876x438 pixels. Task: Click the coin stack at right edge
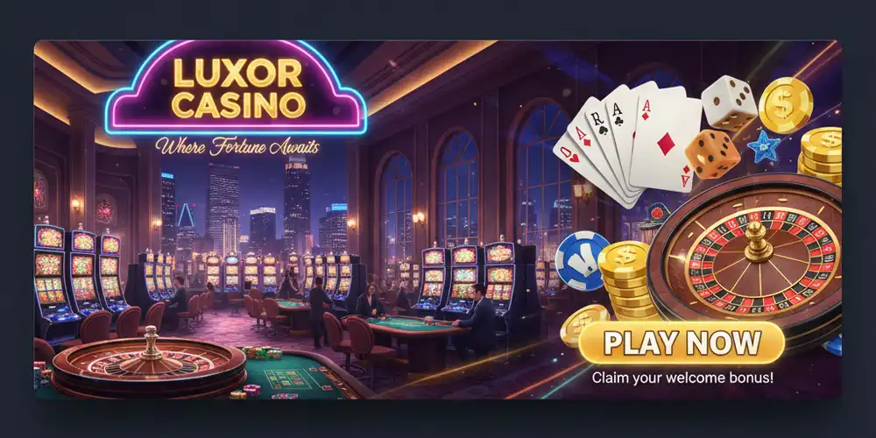click(x=820, y=155)
